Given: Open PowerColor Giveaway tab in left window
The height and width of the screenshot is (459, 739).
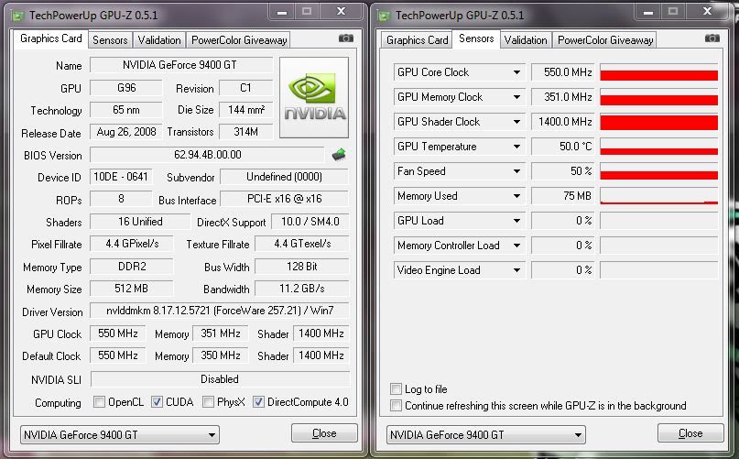Looking at the screenshot, I should point(239,40).
